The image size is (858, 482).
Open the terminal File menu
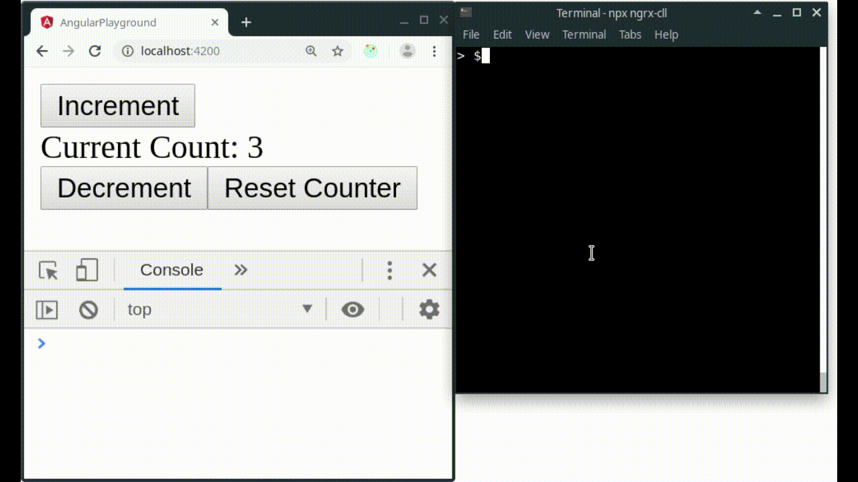471,35
